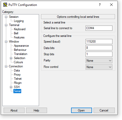Select Window category

pyautogui.click(x=14, y=42)
